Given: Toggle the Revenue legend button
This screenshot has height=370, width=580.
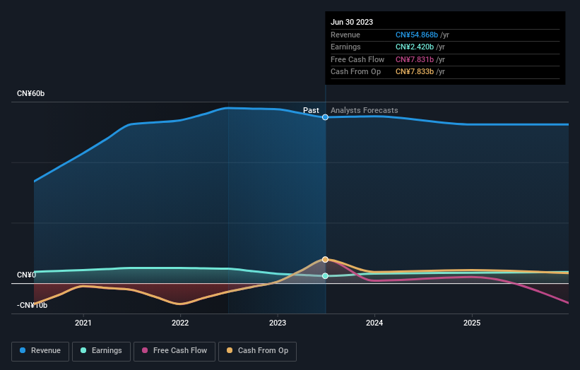Looking at the screenshot, I should [x=40, y=351].
